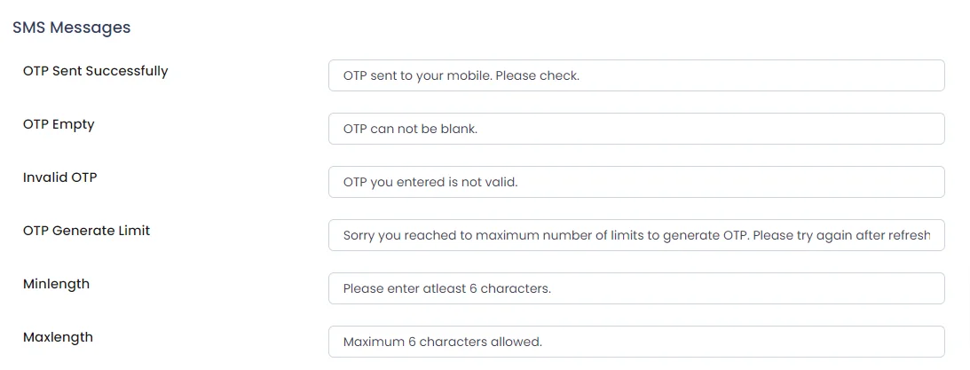Screen dimensions: 970x370
Task: Click the OTP Generate Limit message field
Action: tap(636, 235)
